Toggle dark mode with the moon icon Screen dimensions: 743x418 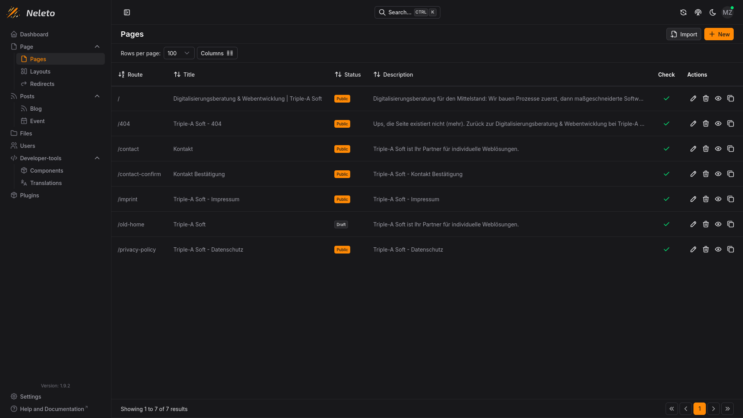(x=712, y=12)
